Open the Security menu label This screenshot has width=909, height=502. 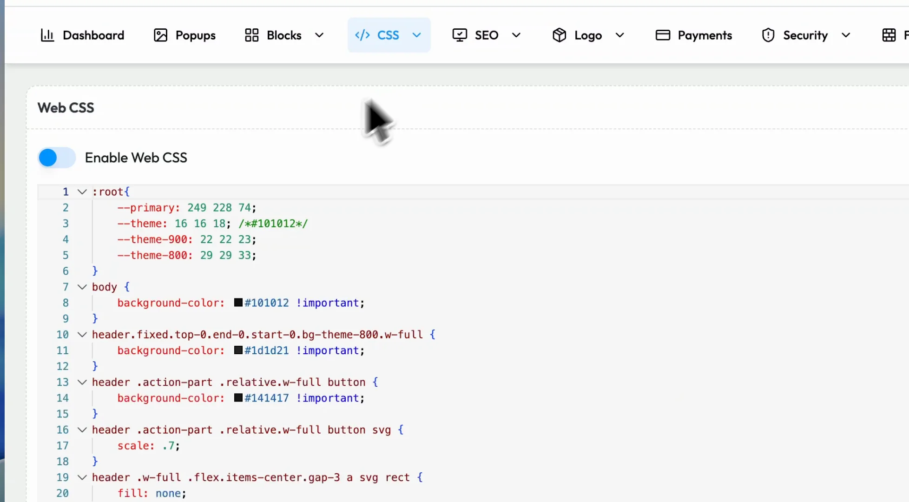pos(805,36)
